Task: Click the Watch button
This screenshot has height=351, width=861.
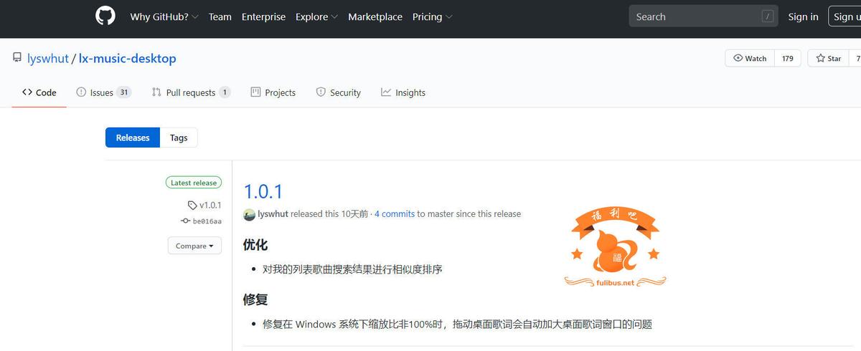Action: [x=750, y=58]
